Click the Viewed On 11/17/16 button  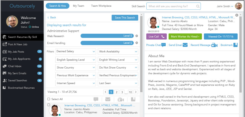(221, 36)
